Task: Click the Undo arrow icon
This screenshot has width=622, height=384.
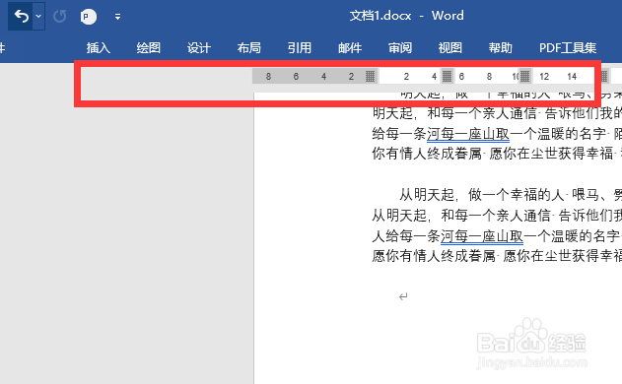Action: (22, 17)
